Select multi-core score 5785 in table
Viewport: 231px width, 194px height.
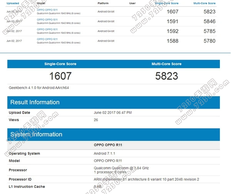pyautogui.click(x=209, y=31)
